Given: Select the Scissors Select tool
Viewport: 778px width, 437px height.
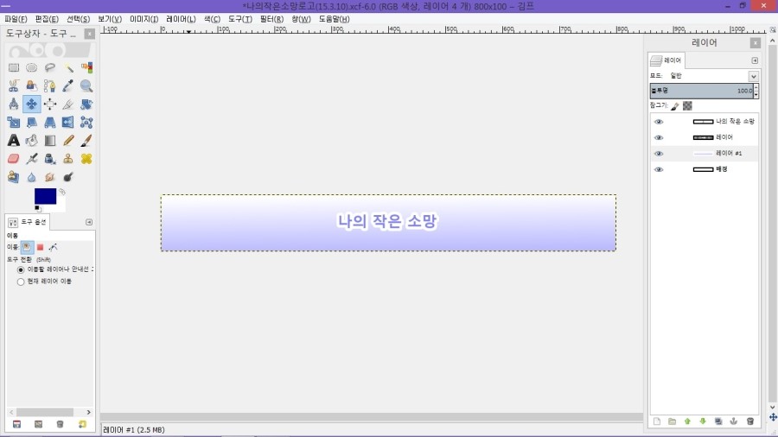Looking at the screenshot, I should point(13,85).
